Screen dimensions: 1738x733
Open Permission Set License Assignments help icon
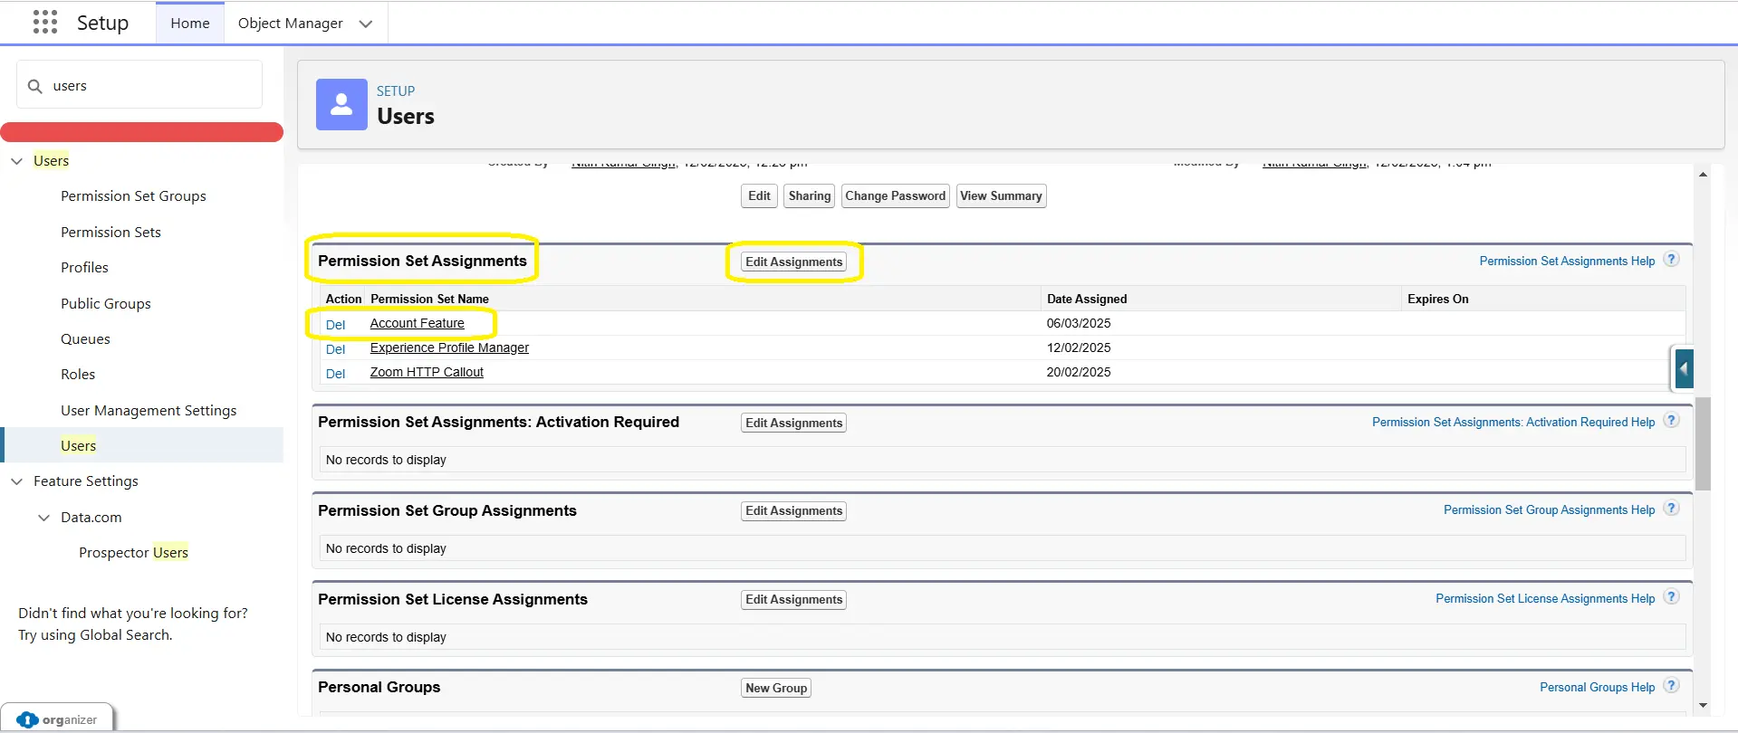click(x=1672, y=596)
